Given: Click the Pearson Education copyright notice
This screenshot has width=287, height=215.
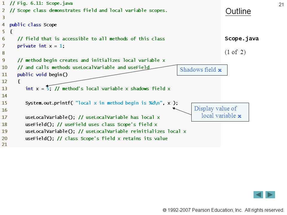Looking at the screenshot, I should (223, 210).
